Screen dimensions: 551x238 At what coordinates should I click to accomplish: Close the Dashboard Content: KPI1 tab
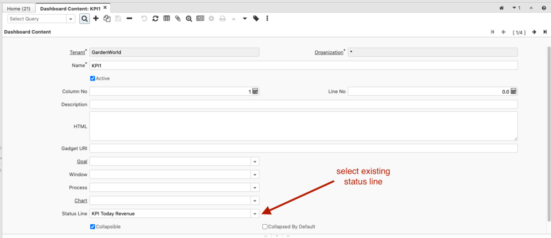click(106, 8)
